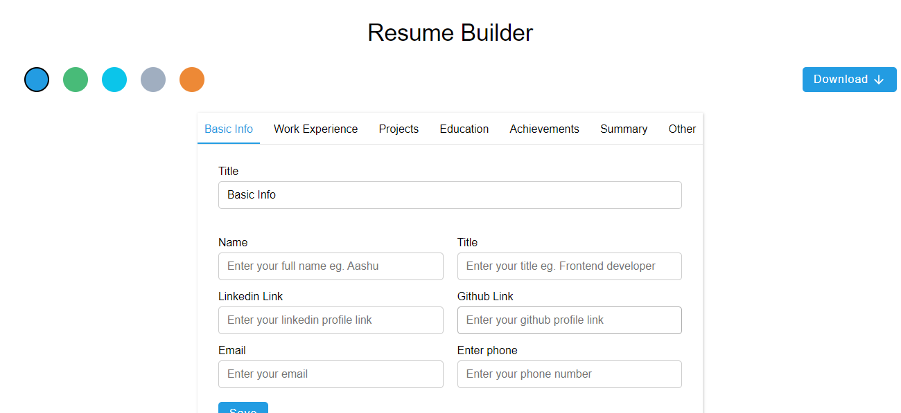The image size is (901, 413).
Task: Open the Summary tab
Action: (x=623, y=129)
